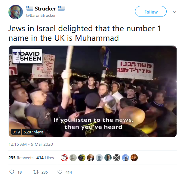This screenshot has height=179, width=185.
Task: Expand the tweet options chevron
Action: [x=174, y=12]
